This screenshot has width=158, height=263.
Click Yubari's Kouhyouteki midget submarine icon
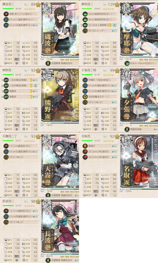point(85,80)
